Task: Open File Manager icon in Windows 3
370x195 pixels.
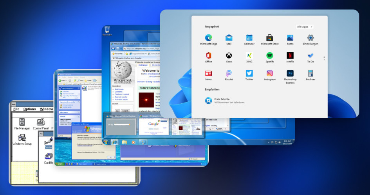Action: click(x=22, y=124)
